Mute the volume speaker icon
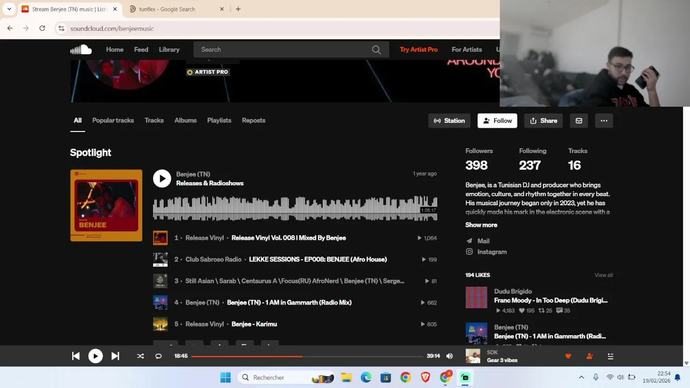690x388 pixels. pyautogui.click(x=450, y=356)
